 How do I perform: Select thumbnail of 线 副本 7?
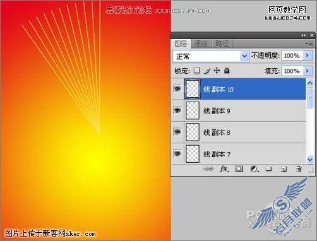(x=193, y=154)
